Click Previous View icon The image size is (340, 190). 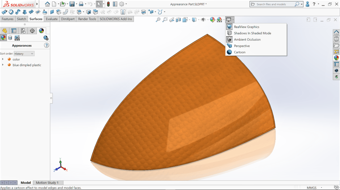tap(172, 20)
